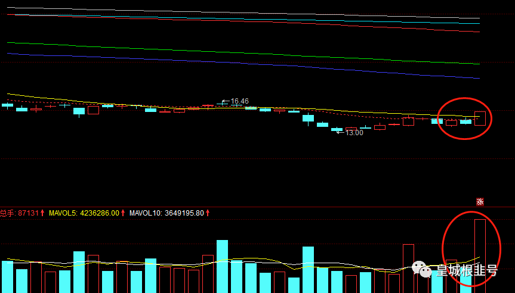Select the tallest red volume bar
Image resolution: width=515 pixels, height=293 pixels.
pyautogui.click(x=480, y=256)
